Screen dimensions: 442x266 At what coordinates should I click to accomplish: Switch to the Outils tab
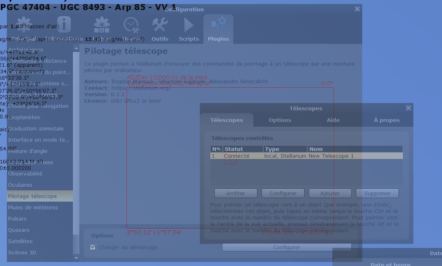160,29
